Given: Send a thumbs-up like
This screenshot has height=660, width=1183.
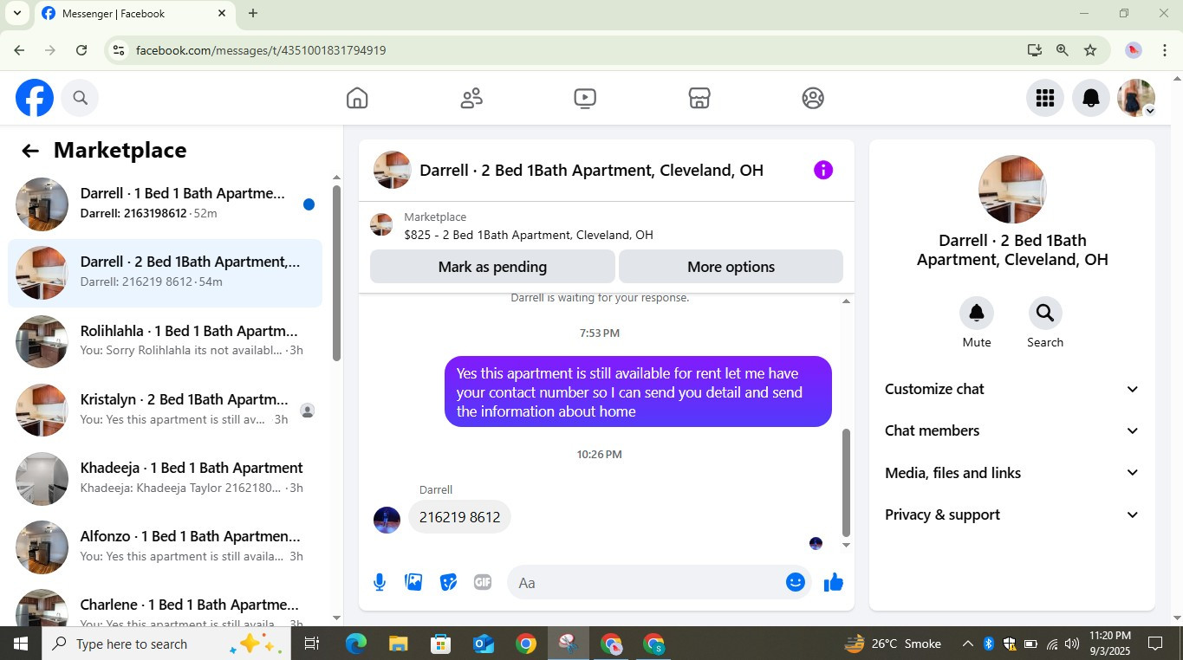Looking at the screenshot, I should (834, 582).
